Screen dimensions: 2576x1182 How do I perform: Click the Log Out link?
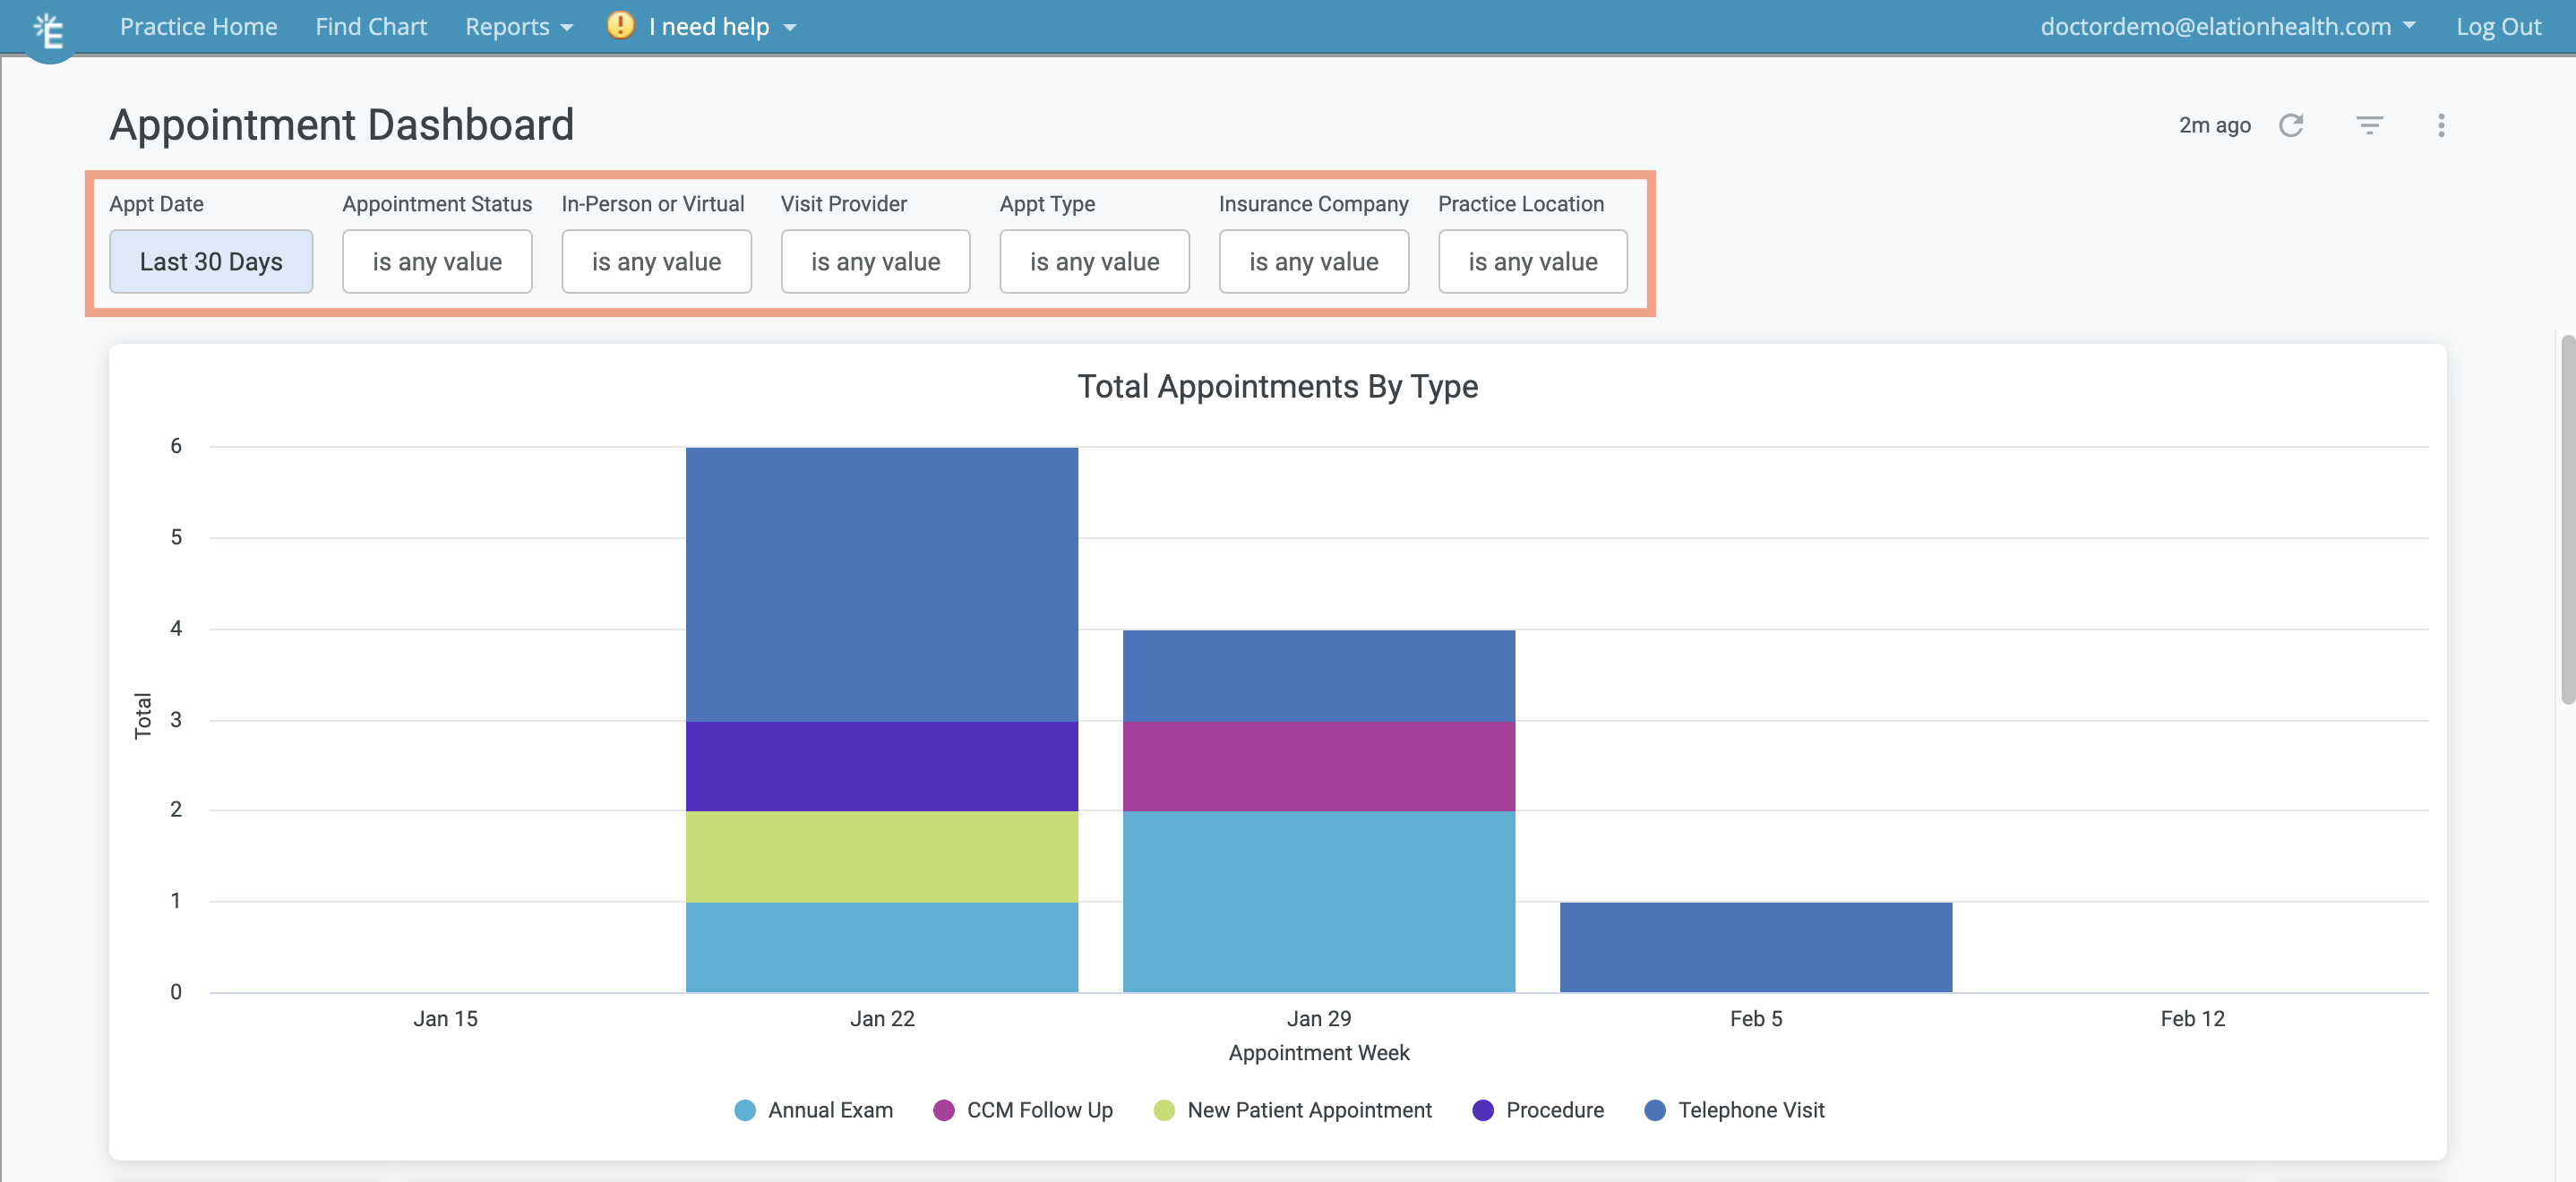coord(2498,26)
